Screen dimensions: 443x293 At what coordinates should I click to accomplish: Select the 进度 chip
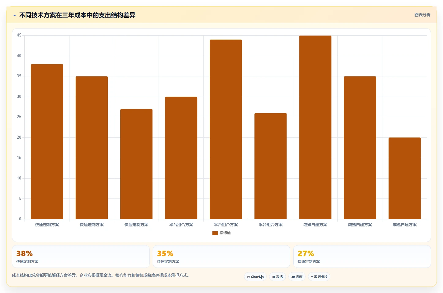pos(297,277)
